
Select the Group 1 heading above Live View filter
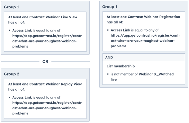coord(12,7)
